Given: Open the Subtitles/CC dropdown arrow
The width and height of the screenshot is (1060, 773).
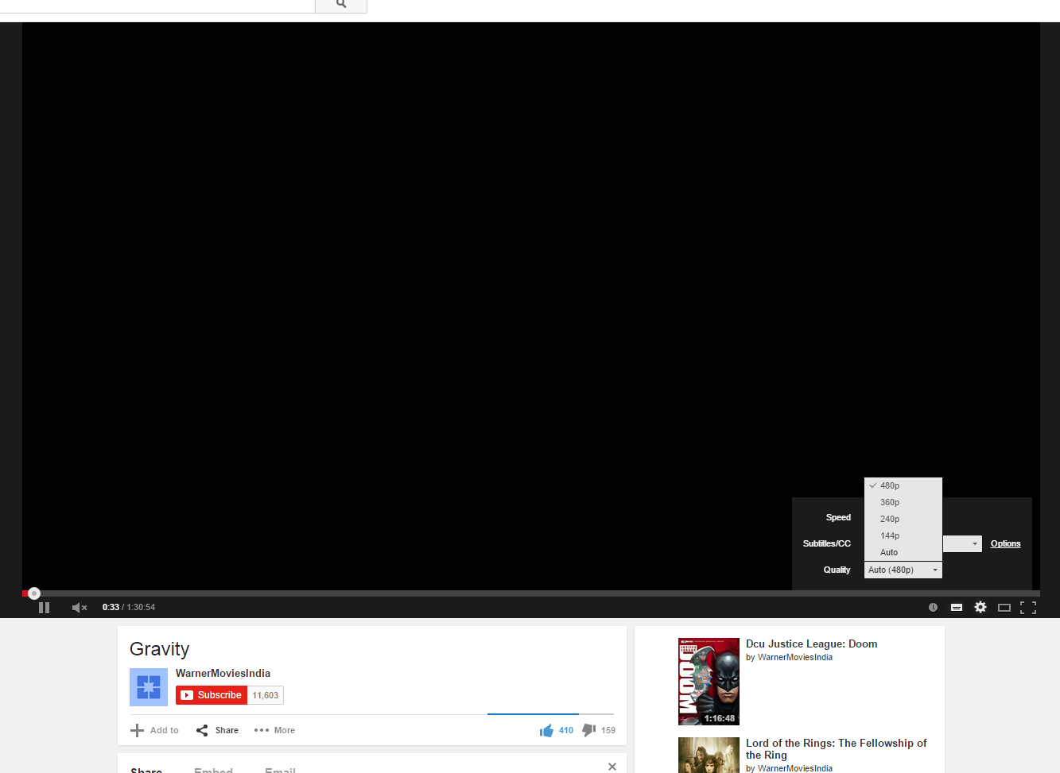Looking at the screenshot, I should pyautogui.click(x=974, y=544).
